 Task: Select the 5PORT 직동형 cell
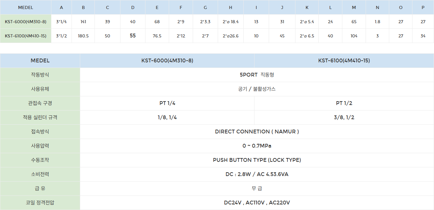tap(257, 75)
